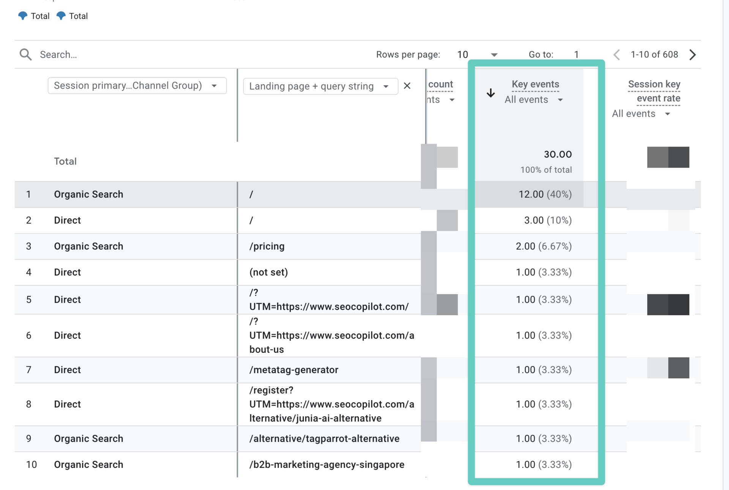The height and width of the screenshot is (490, 729).
Task: Click the second Total legend icon
Action: (61, 16)
